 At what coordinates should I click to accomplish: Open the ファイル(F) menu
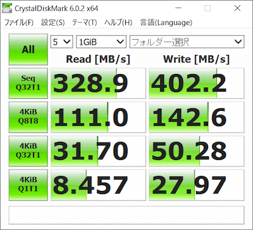[19, 23]
